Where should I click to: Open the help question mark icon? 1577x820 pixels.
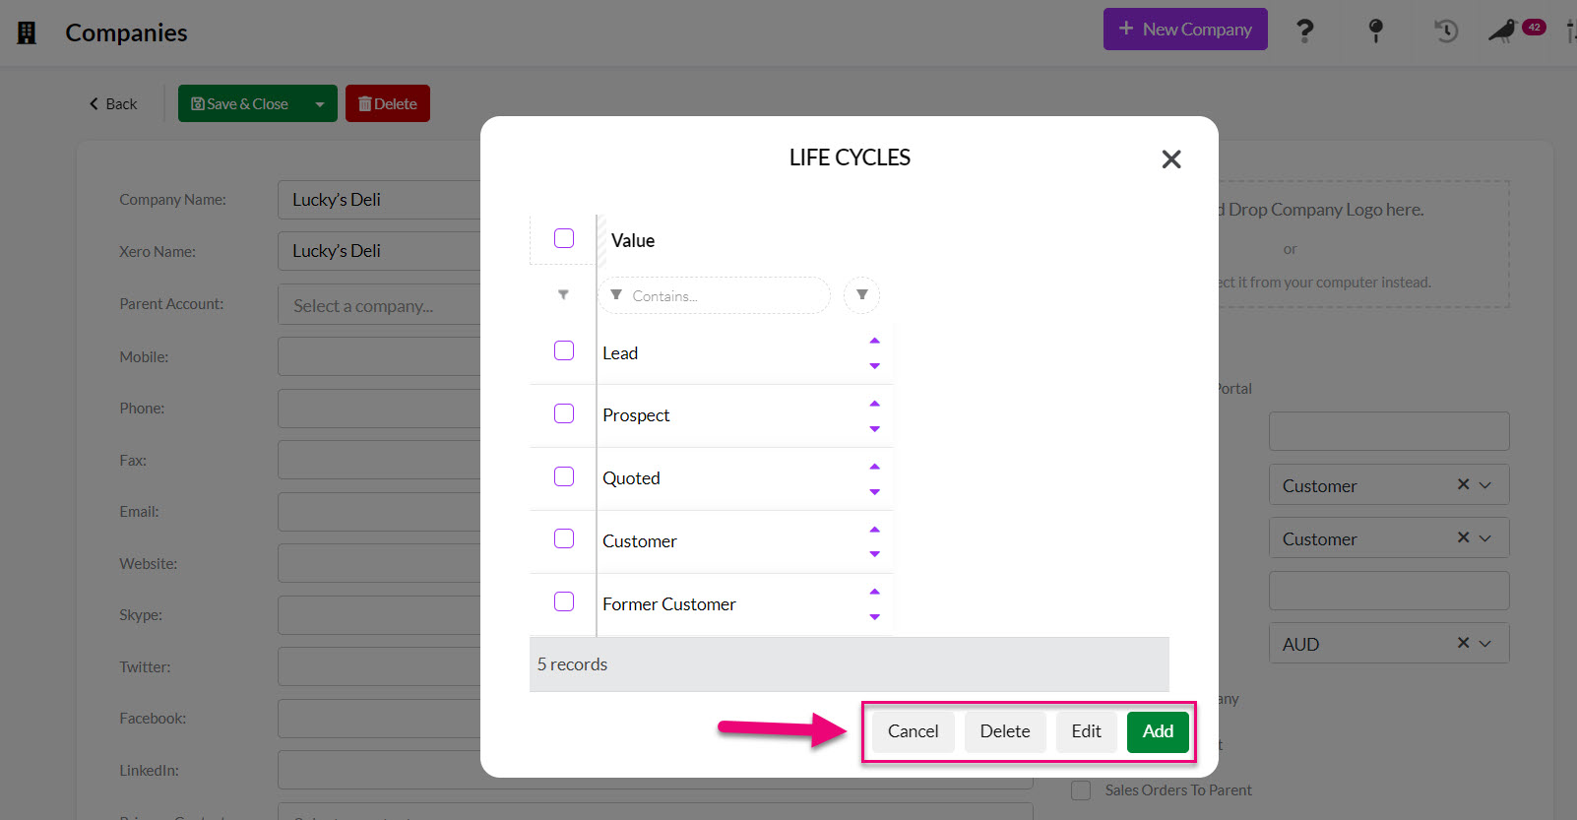[1305, 31]
